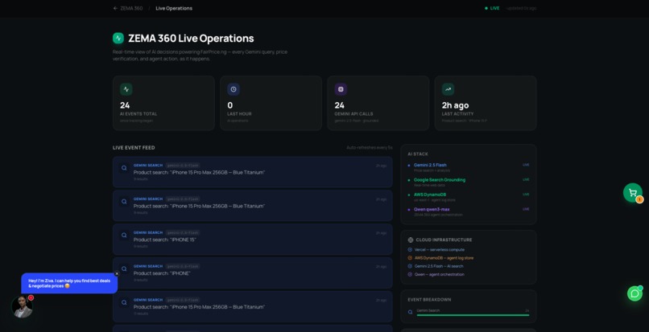Open the AI Events Total stat card
The image size is (649, 332).
click(163, 103)
